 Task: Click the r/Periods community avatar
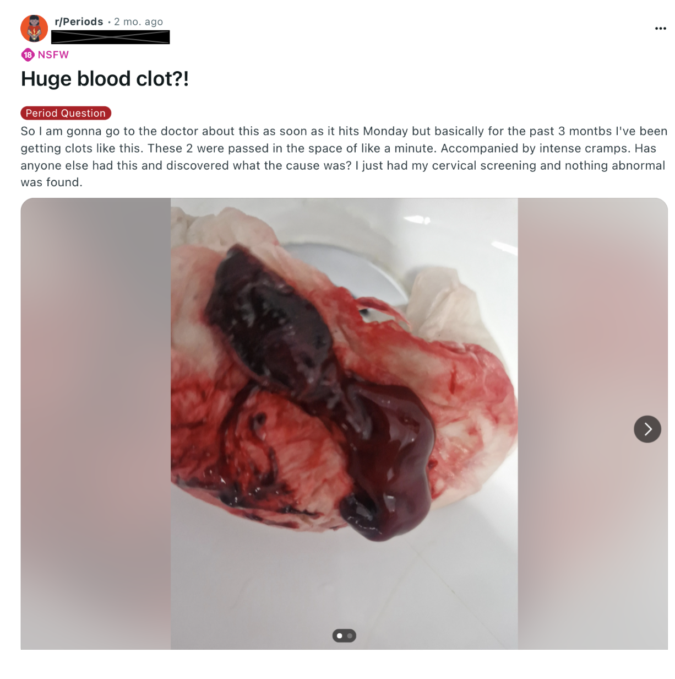click(34, 28)
